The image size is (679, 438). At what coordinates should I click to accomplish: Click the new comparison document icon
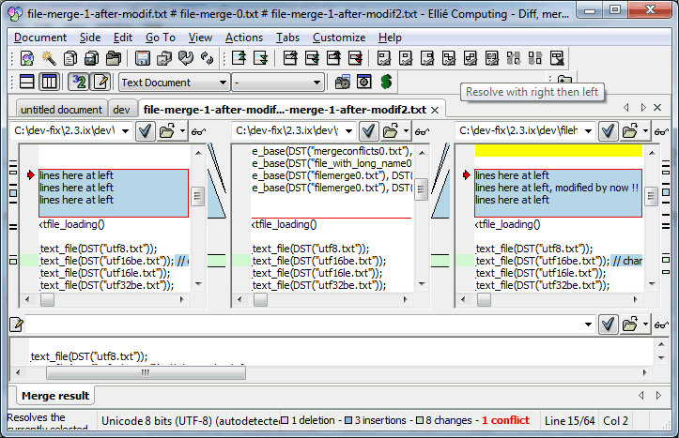click(x=27, y=58)
